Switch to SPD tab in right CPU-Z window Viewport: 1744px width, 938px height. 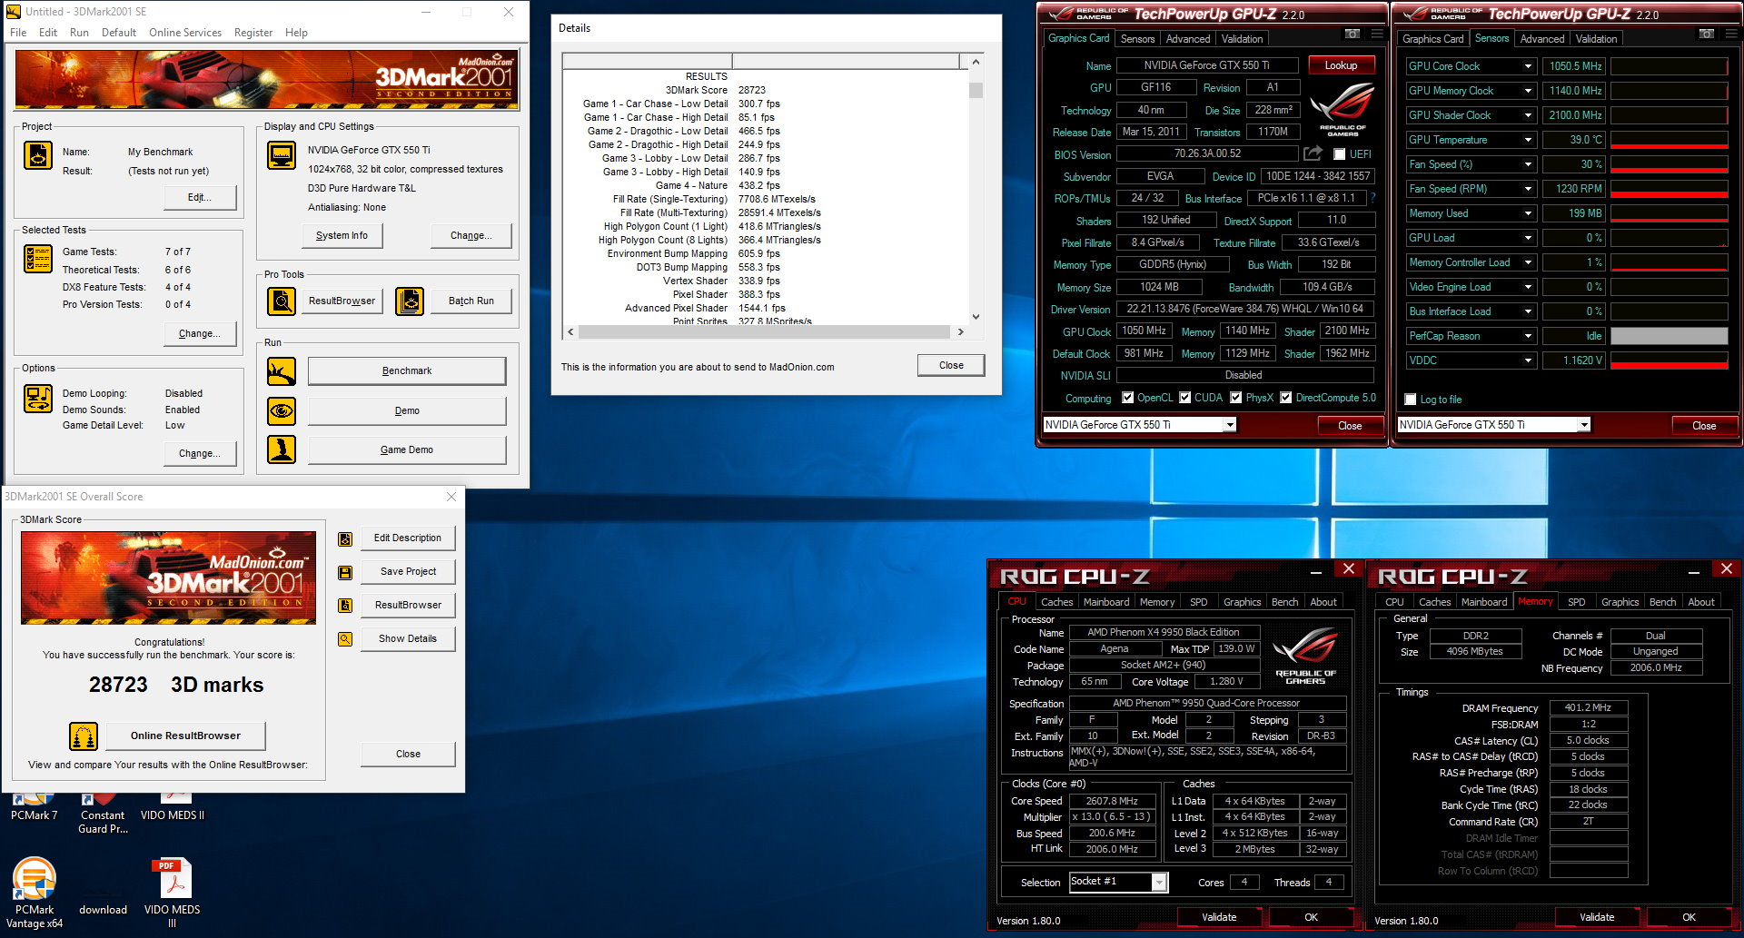pos(1577,602)
